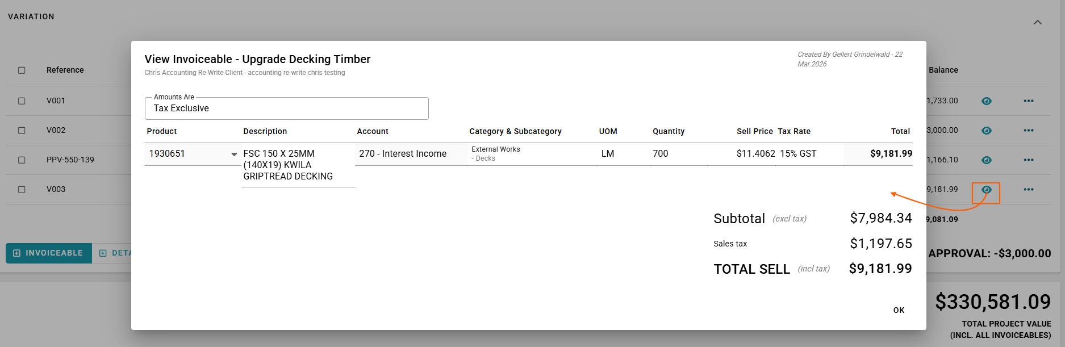Collapse the Variation section with chevron
Image resolution: width=1065 pixels, height=347 pixels.
[x=1037, y=23]
